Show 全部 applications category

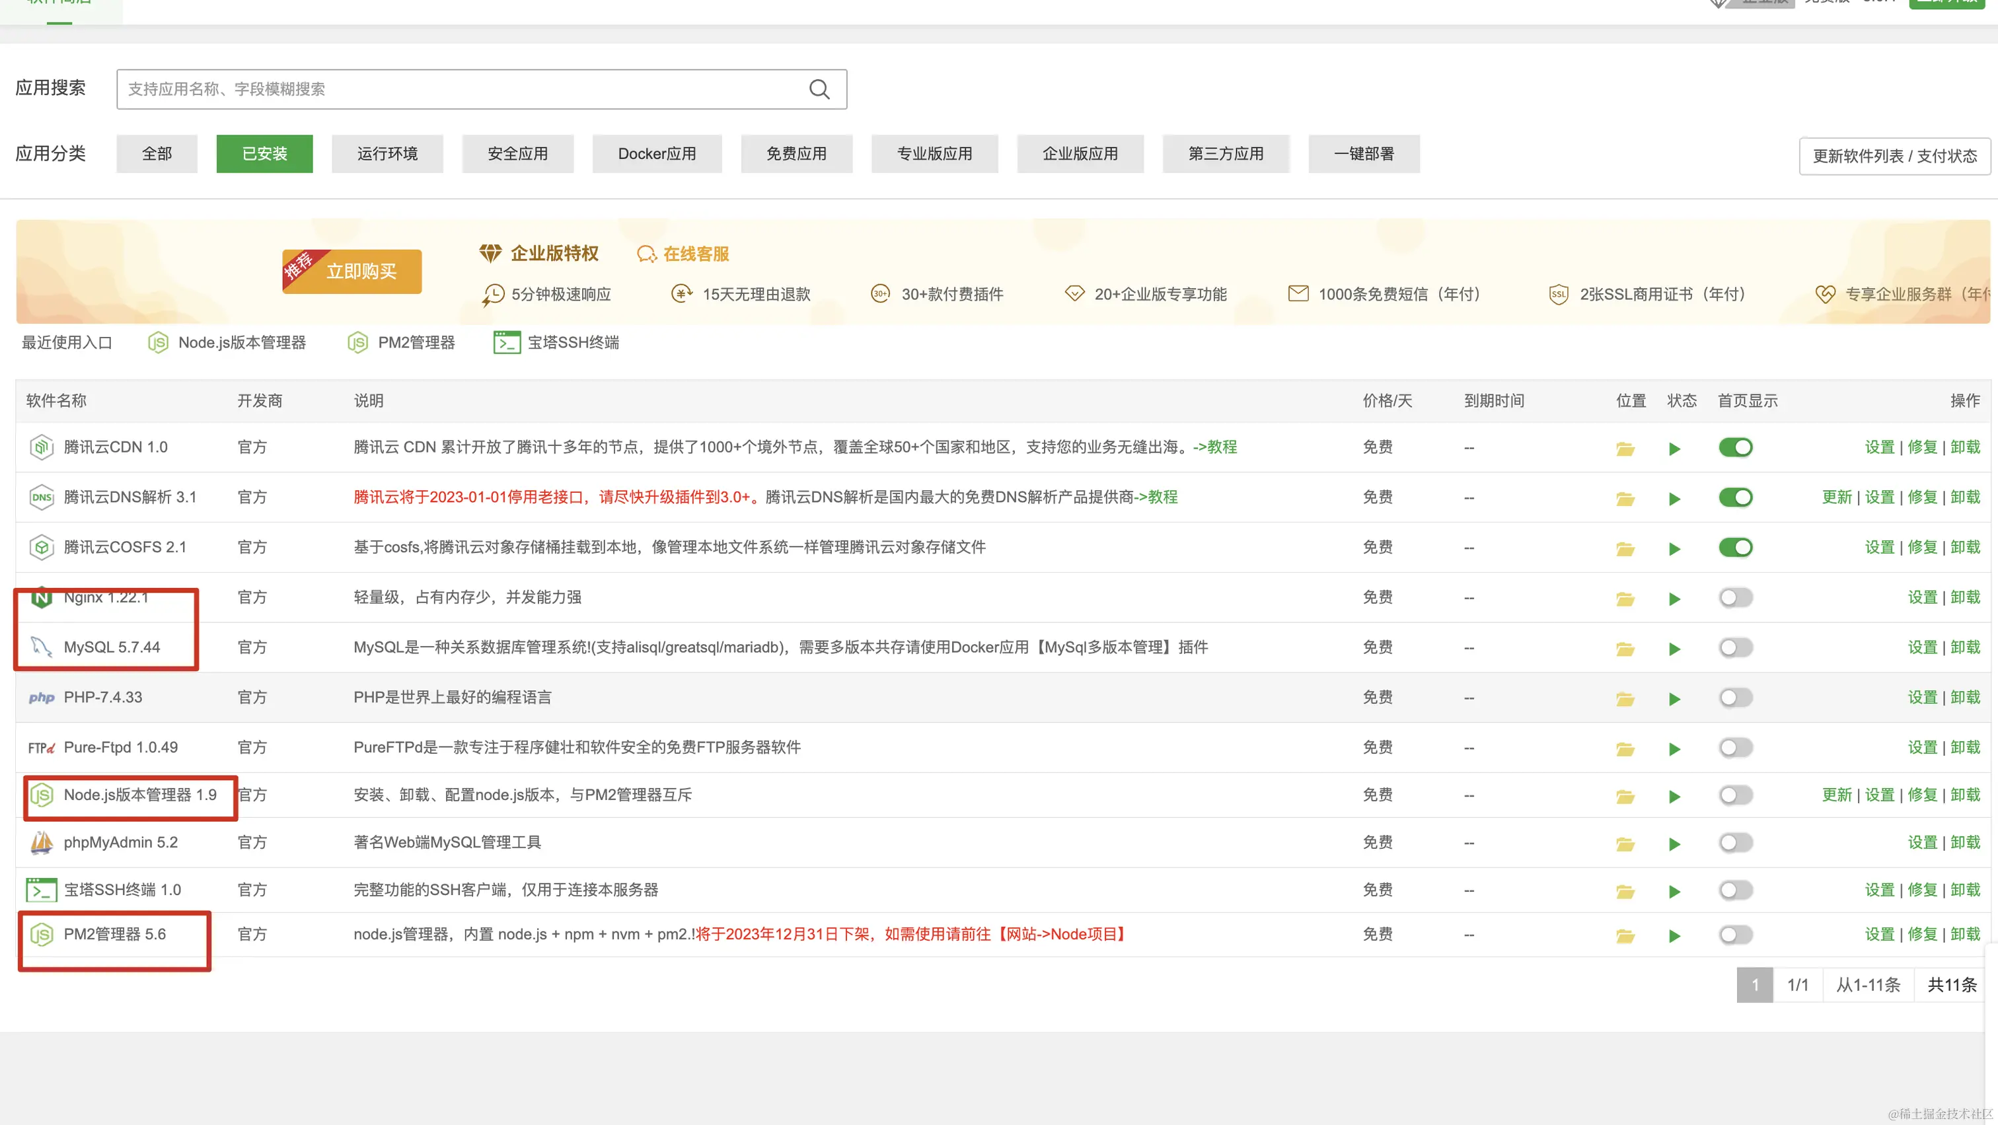point(157,153)
